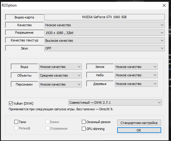This screenshot has width=171, height=141.
Task: Enable the GPU skinning checkbox
Action: tap(84, 129)
